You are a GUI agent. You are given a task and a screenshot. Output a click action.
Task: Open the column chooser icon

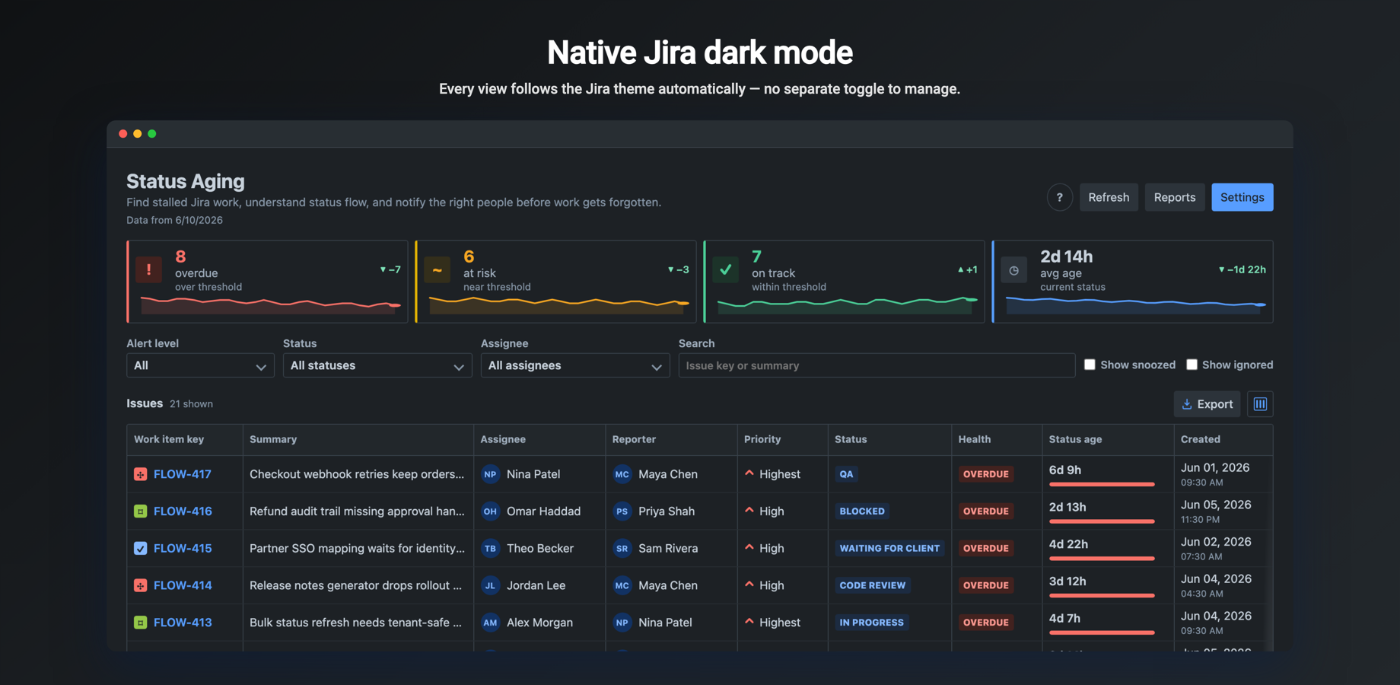[1260, 404]
